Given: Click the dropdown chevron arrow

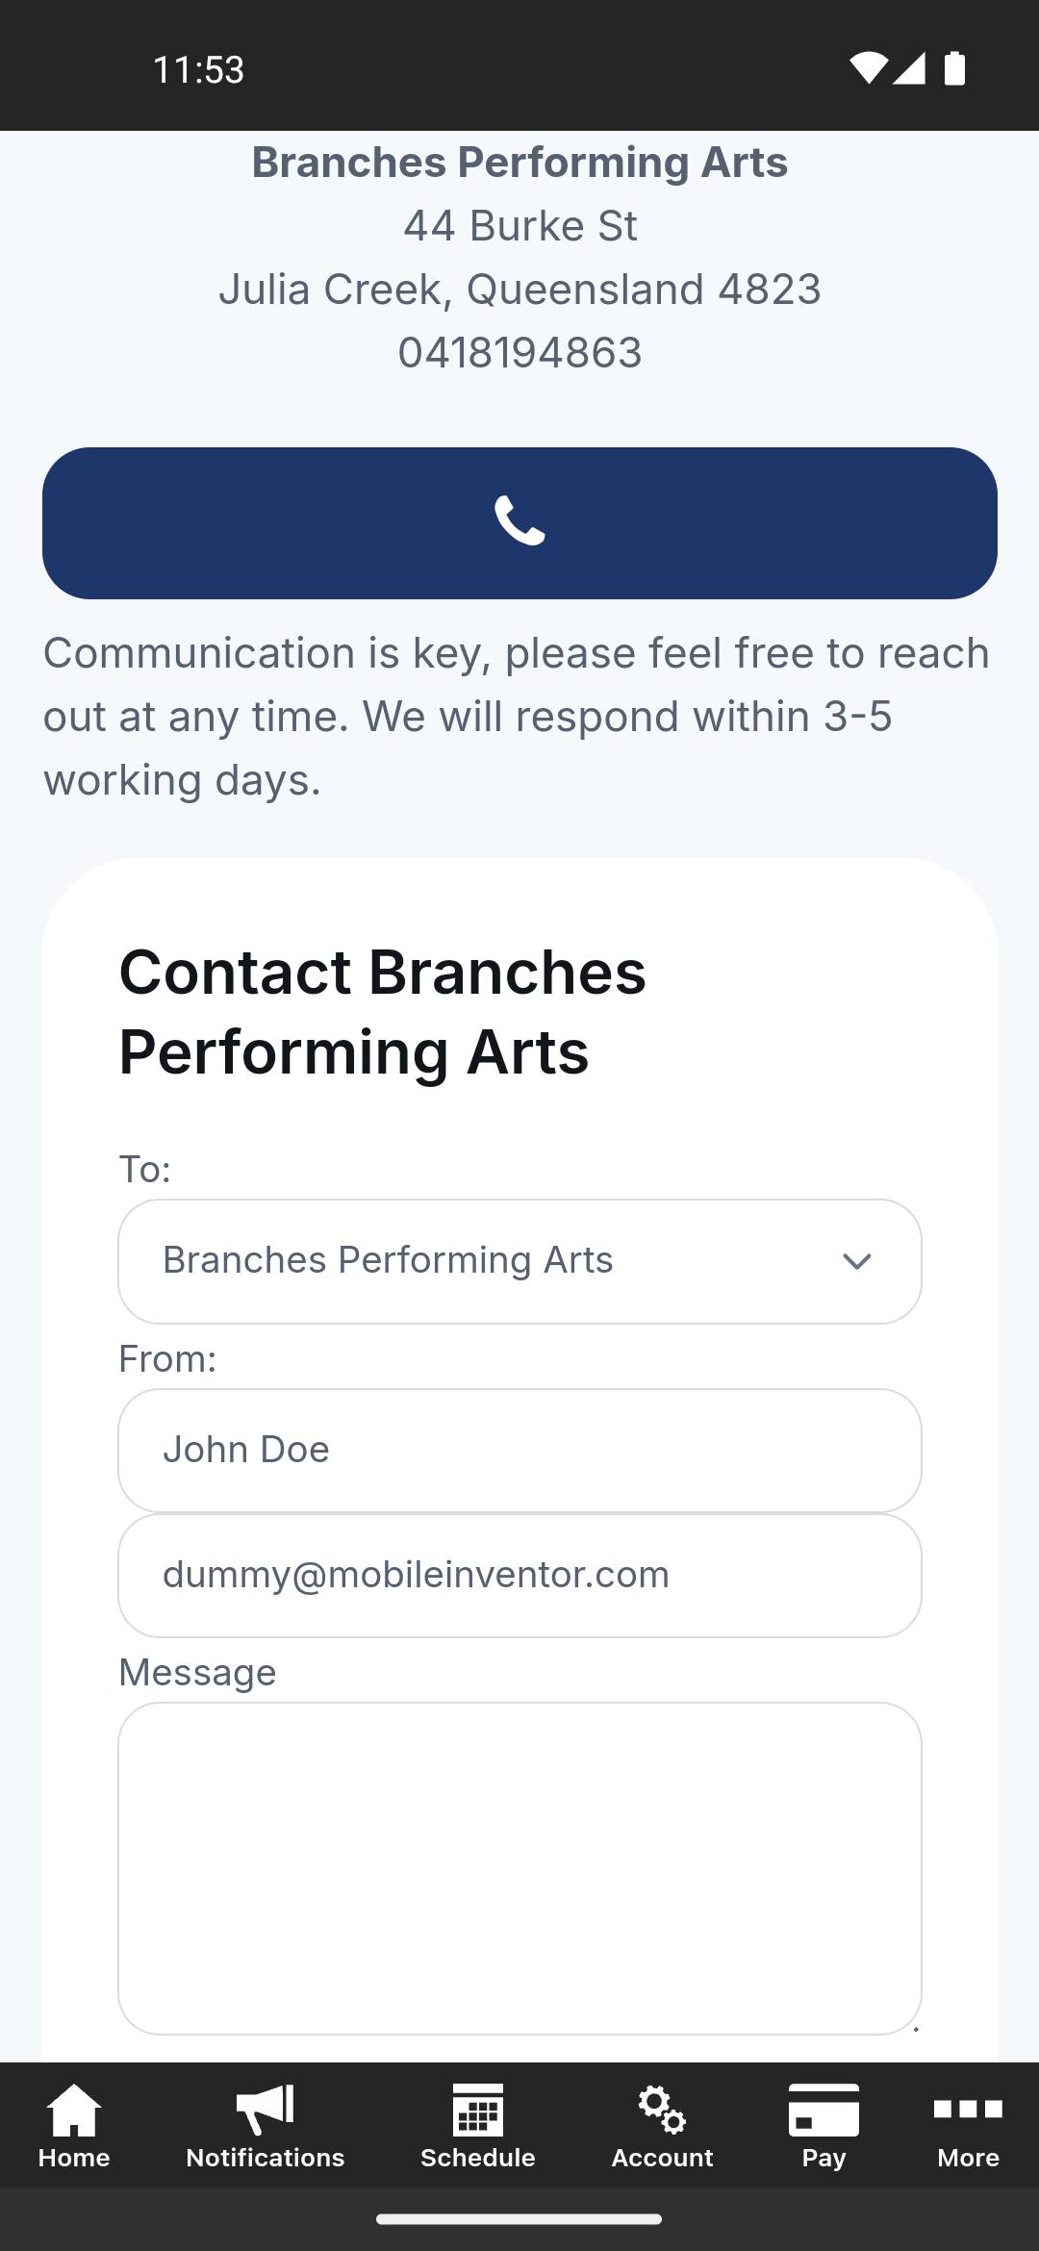Looking at the screenshot, I should click(x=856, y=1261).
